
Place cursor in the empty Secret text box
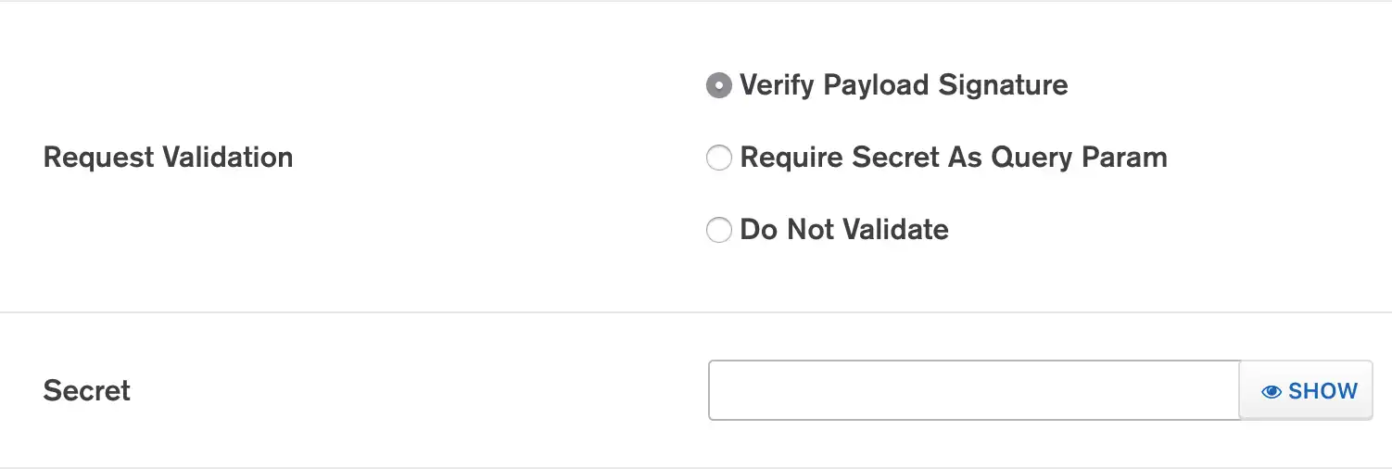pyautogui.click(x=973, y=390)
